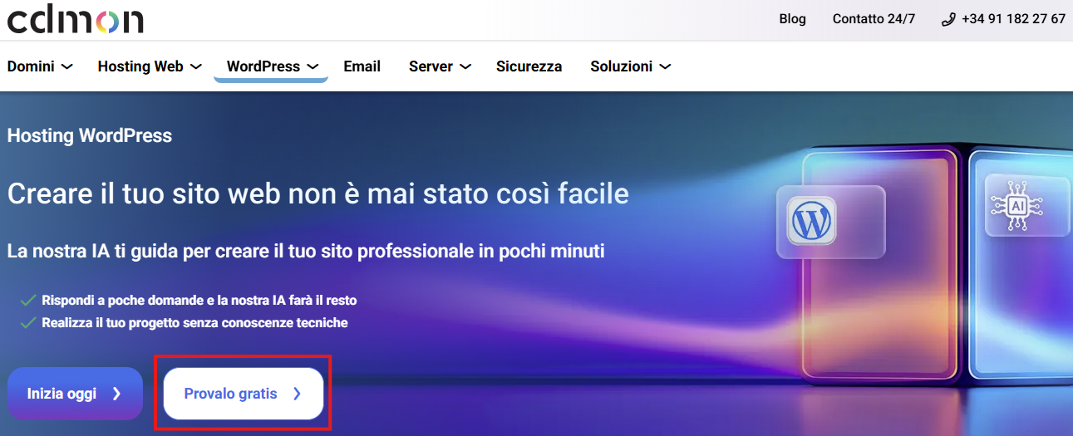Open the Server dropdown chevron

(x=465, y=66)
